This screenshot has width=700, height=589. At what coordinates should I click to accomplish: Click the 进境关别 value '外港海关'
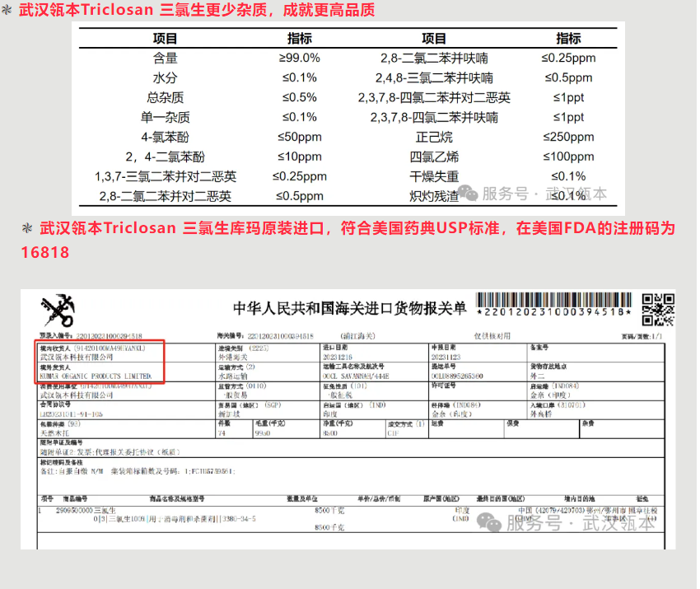pyautogui.click(x=232, y=358)
